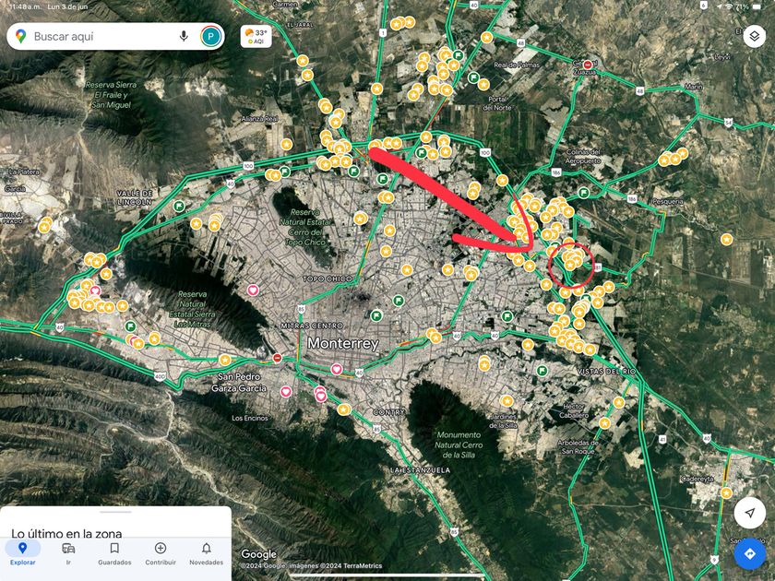Open the Novedades tab
Viewport: 775px width, 581px height.
(206, 553)
